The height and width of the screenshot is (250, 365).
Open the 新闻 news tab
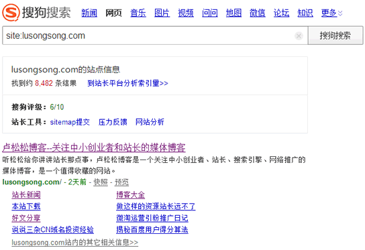point(89,13)
